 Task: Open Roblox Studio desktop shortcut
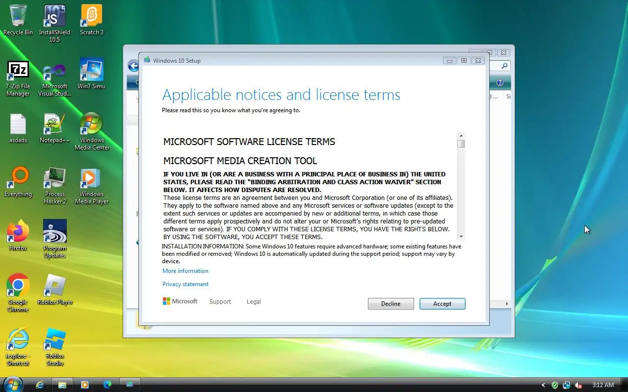point(54,347)
